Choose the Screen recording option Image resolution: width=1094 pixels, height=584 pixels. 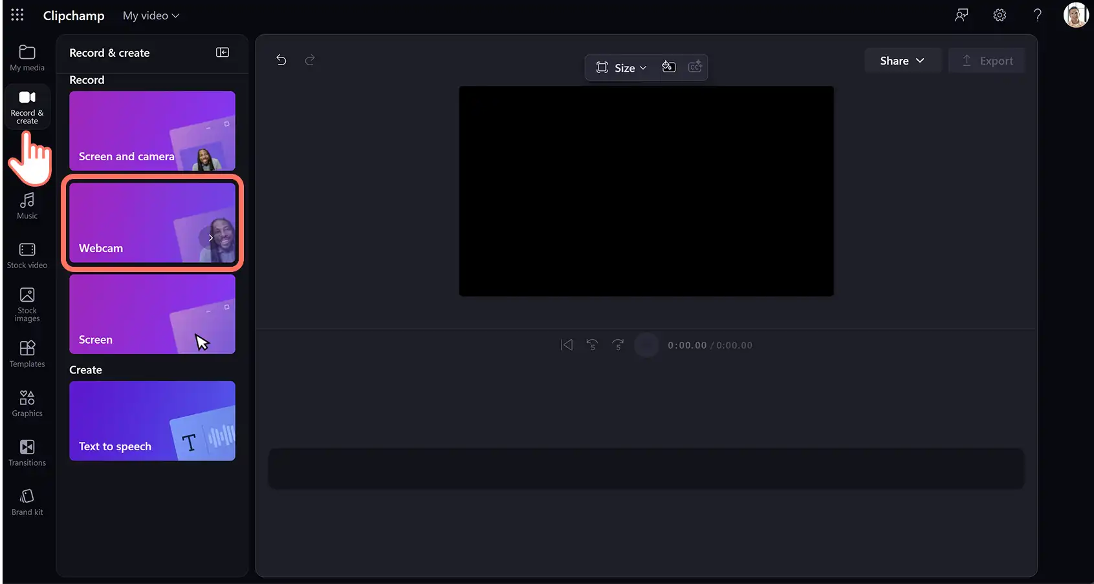click(152, 314)
